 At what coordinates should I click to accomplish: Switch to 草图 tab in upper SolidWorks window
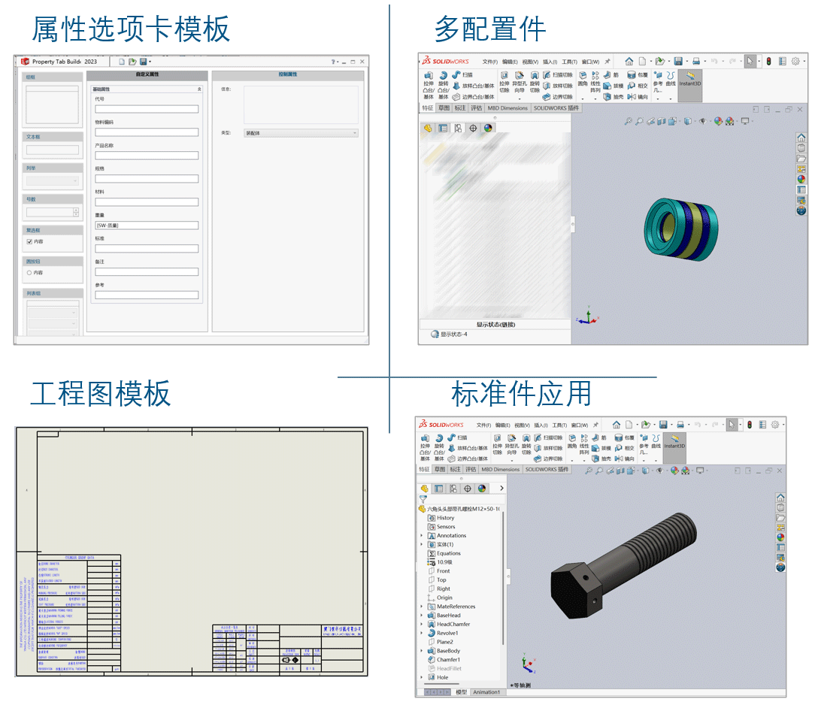tap(444, 108)
